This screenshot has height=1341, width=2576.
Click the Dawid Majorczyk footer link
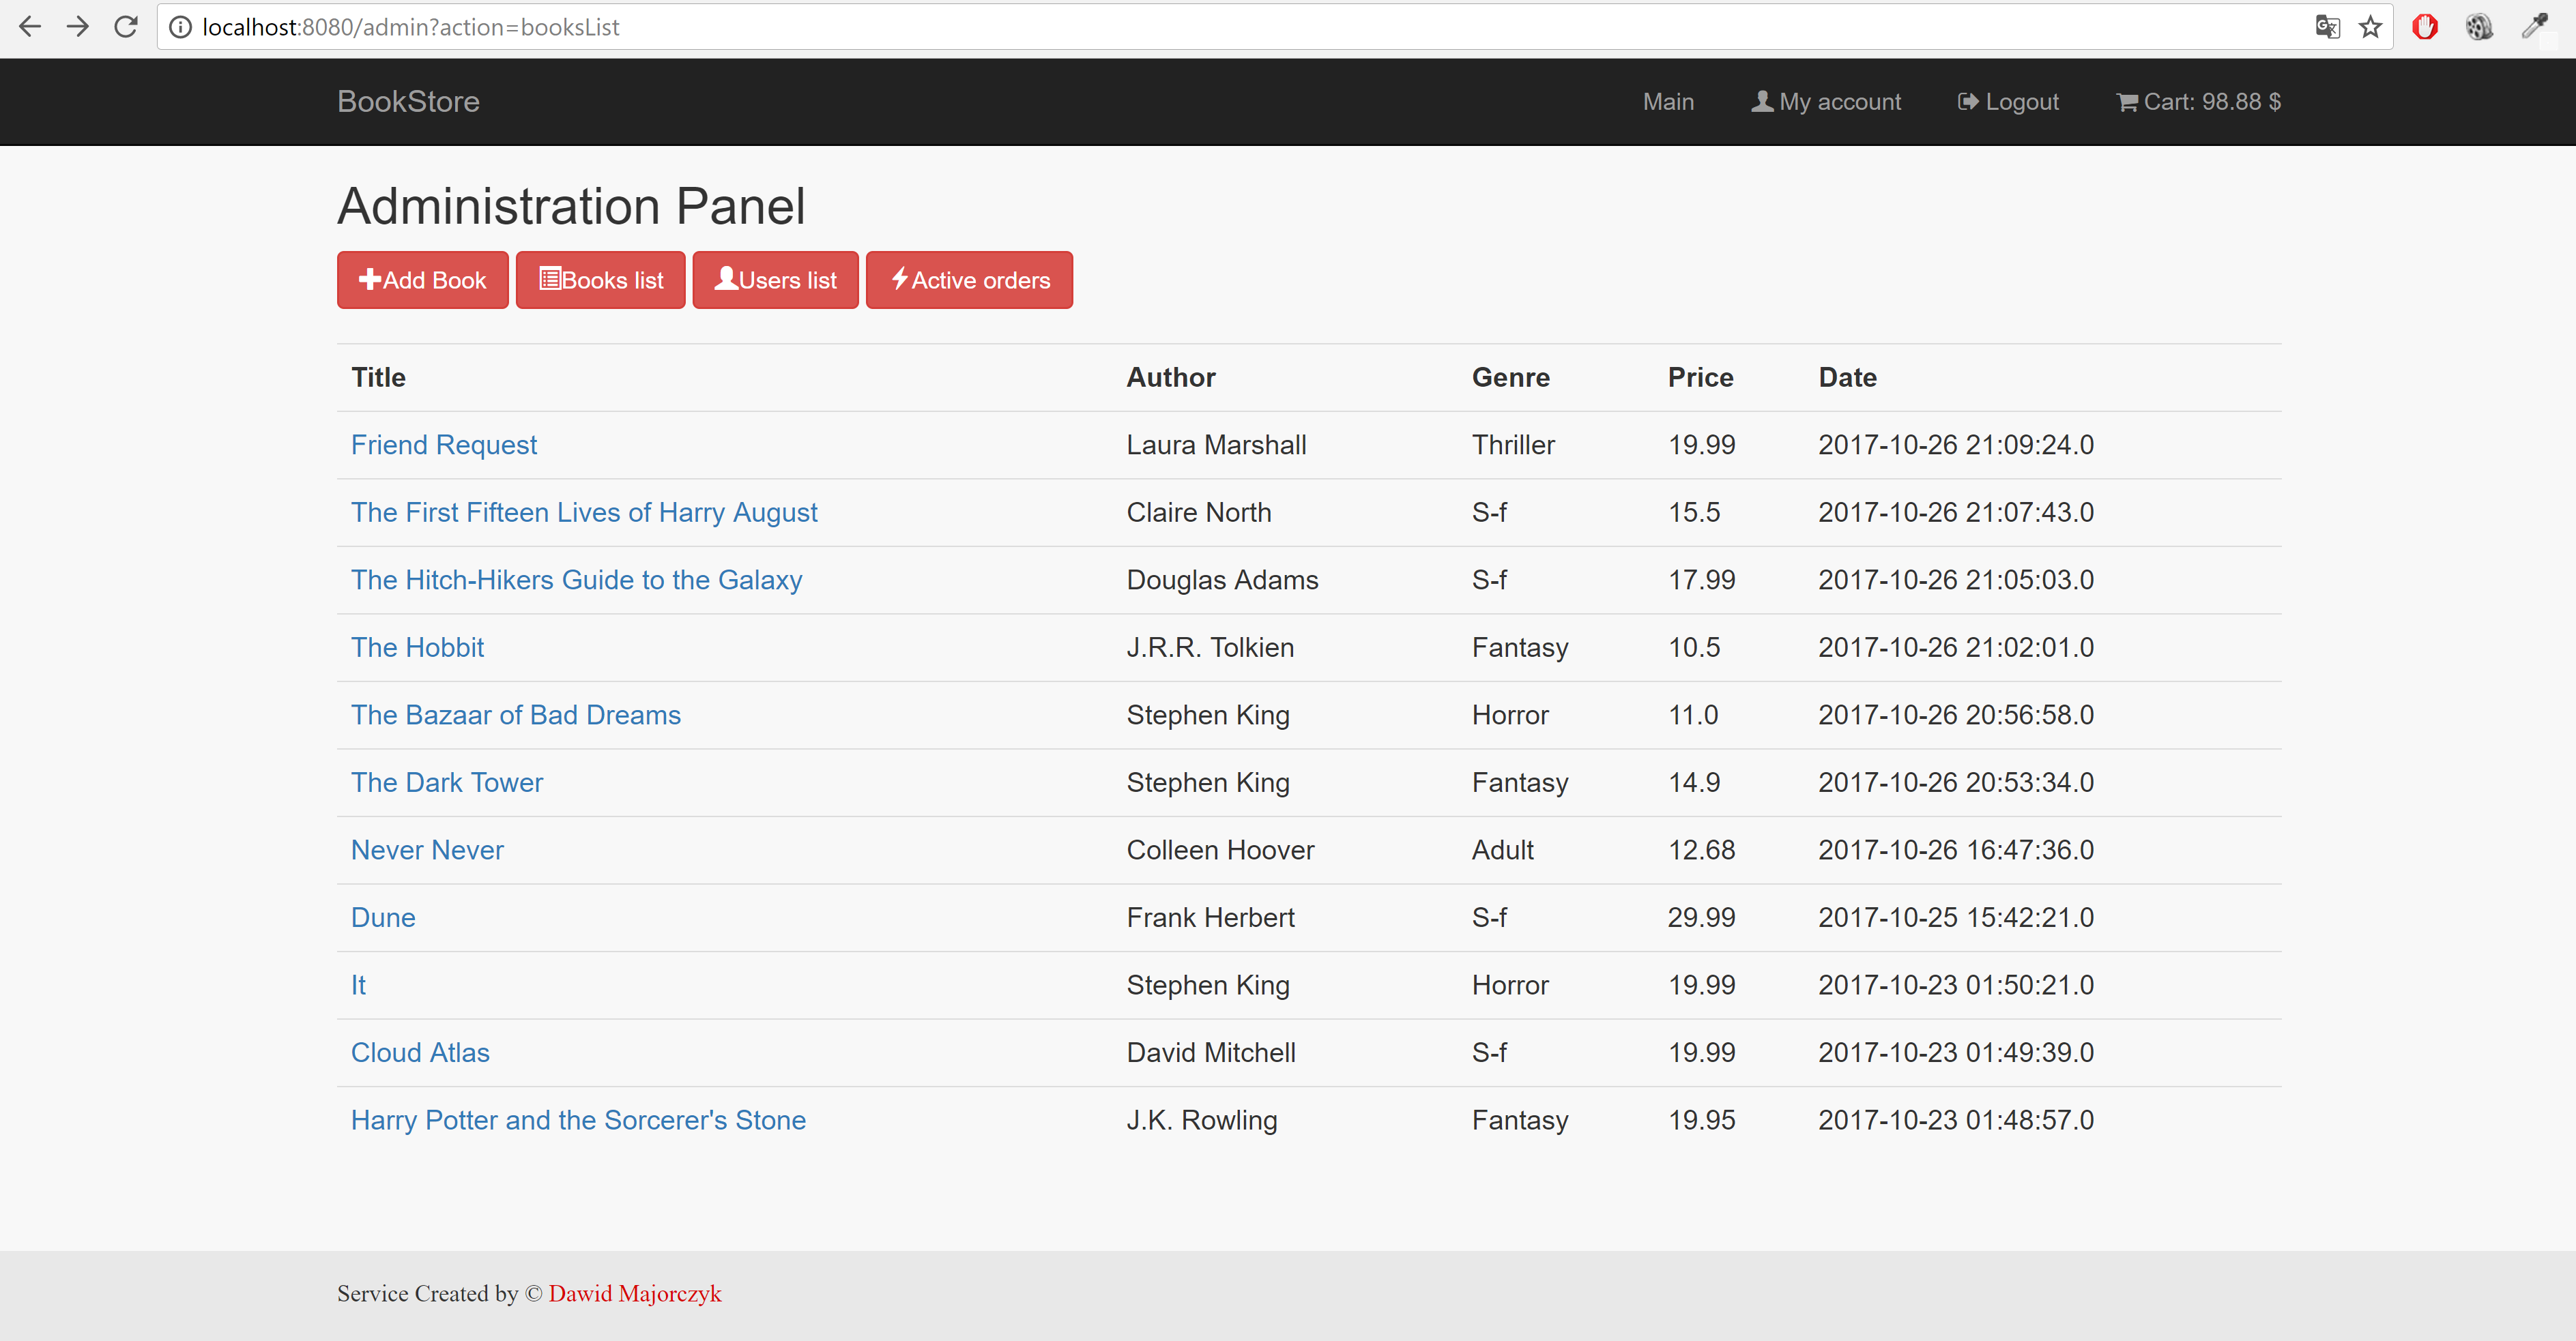[636, 1293]
